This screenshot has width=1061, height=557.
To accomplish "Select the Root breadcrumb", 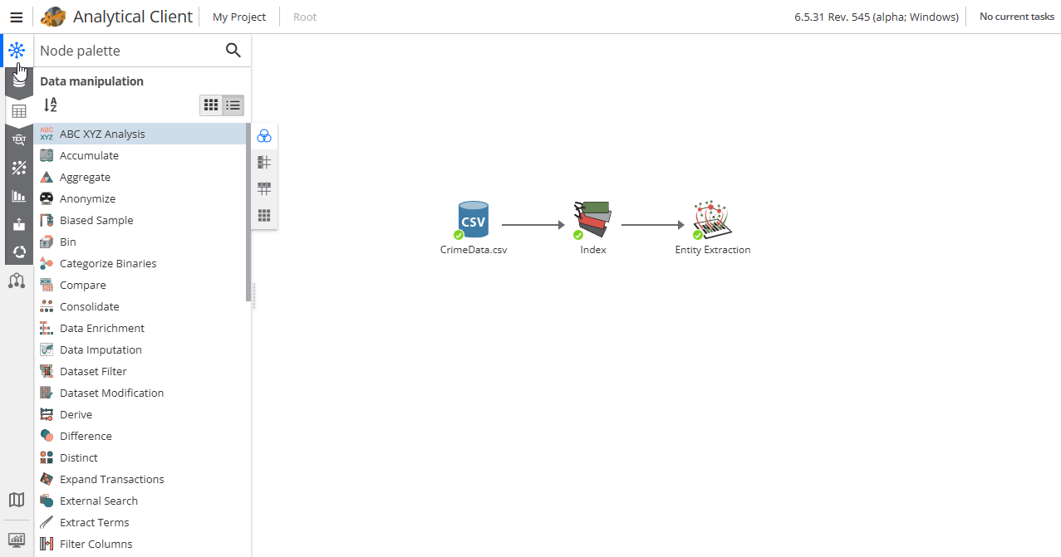I will coord(304,17).
